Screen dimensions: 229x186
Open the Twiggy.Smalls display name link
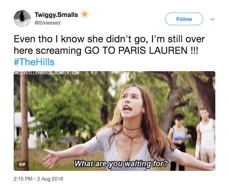tap(56, 15)
